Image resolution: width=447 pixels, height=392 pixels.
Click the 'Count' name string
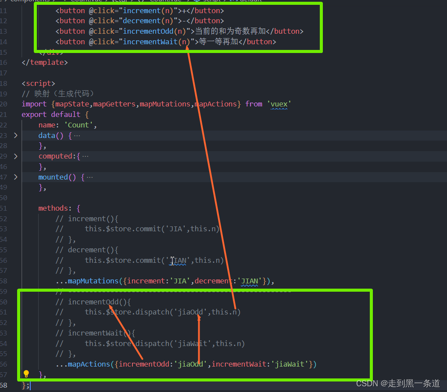click(79, 125)
